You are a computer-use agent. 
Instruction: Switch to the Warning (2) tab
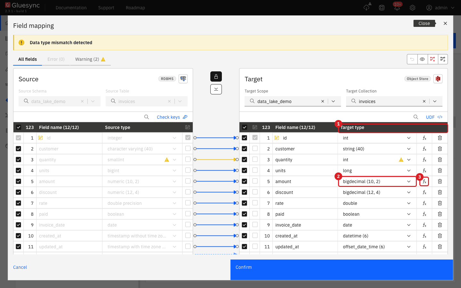[x=90, y=59]
